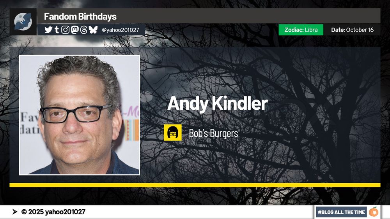
Task: Click the peach icon in footer
Action: [374, 212]
